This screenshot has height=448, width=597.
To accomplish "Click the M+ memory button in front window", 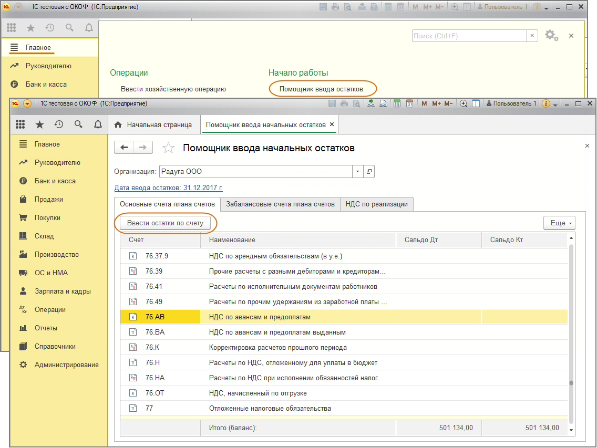I will [x=436, y=103].
